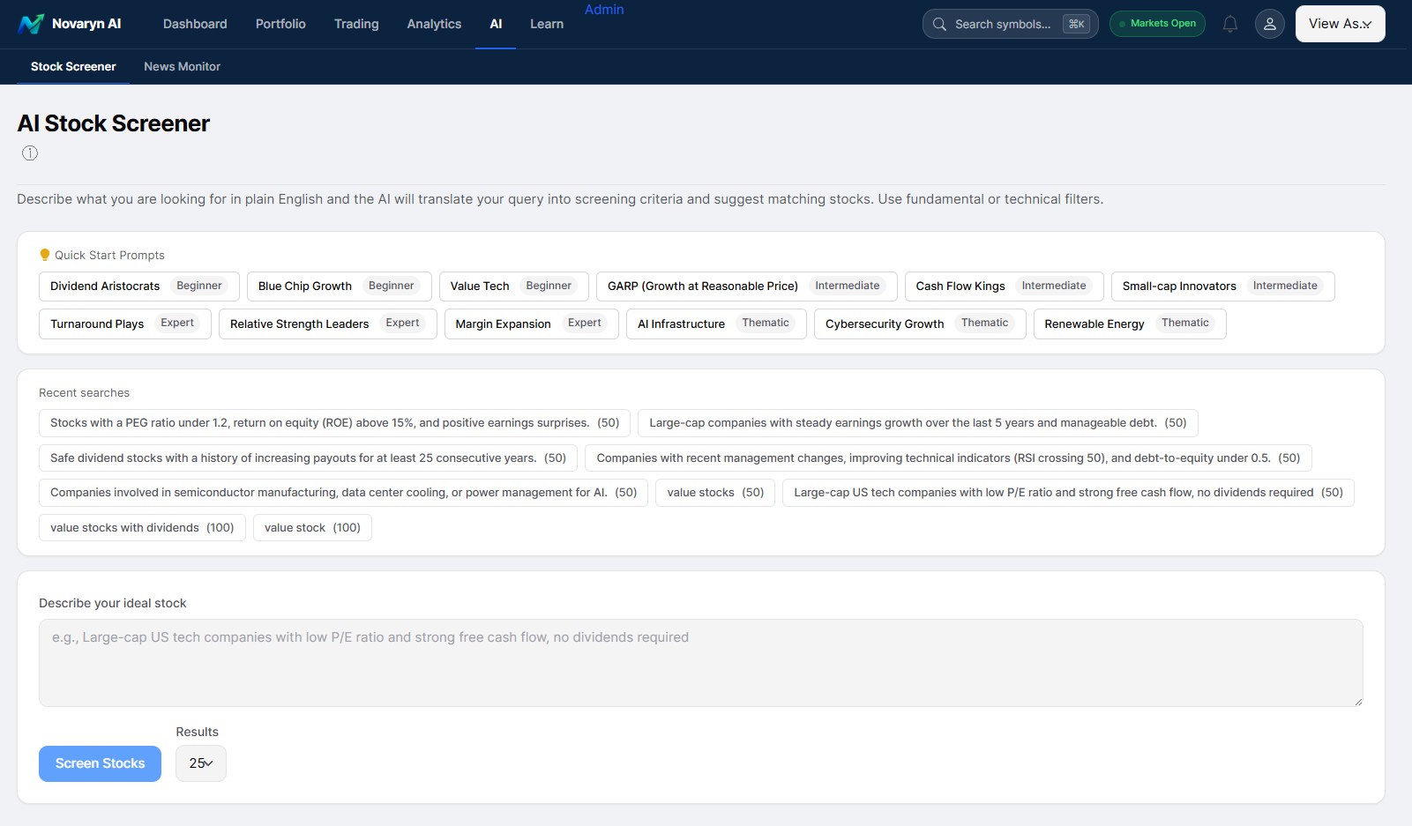This screenshot has height=826, width=1412.
Task: Click the lightbulb icon next to Quick Start Prompts
Action: coord(45,255)
